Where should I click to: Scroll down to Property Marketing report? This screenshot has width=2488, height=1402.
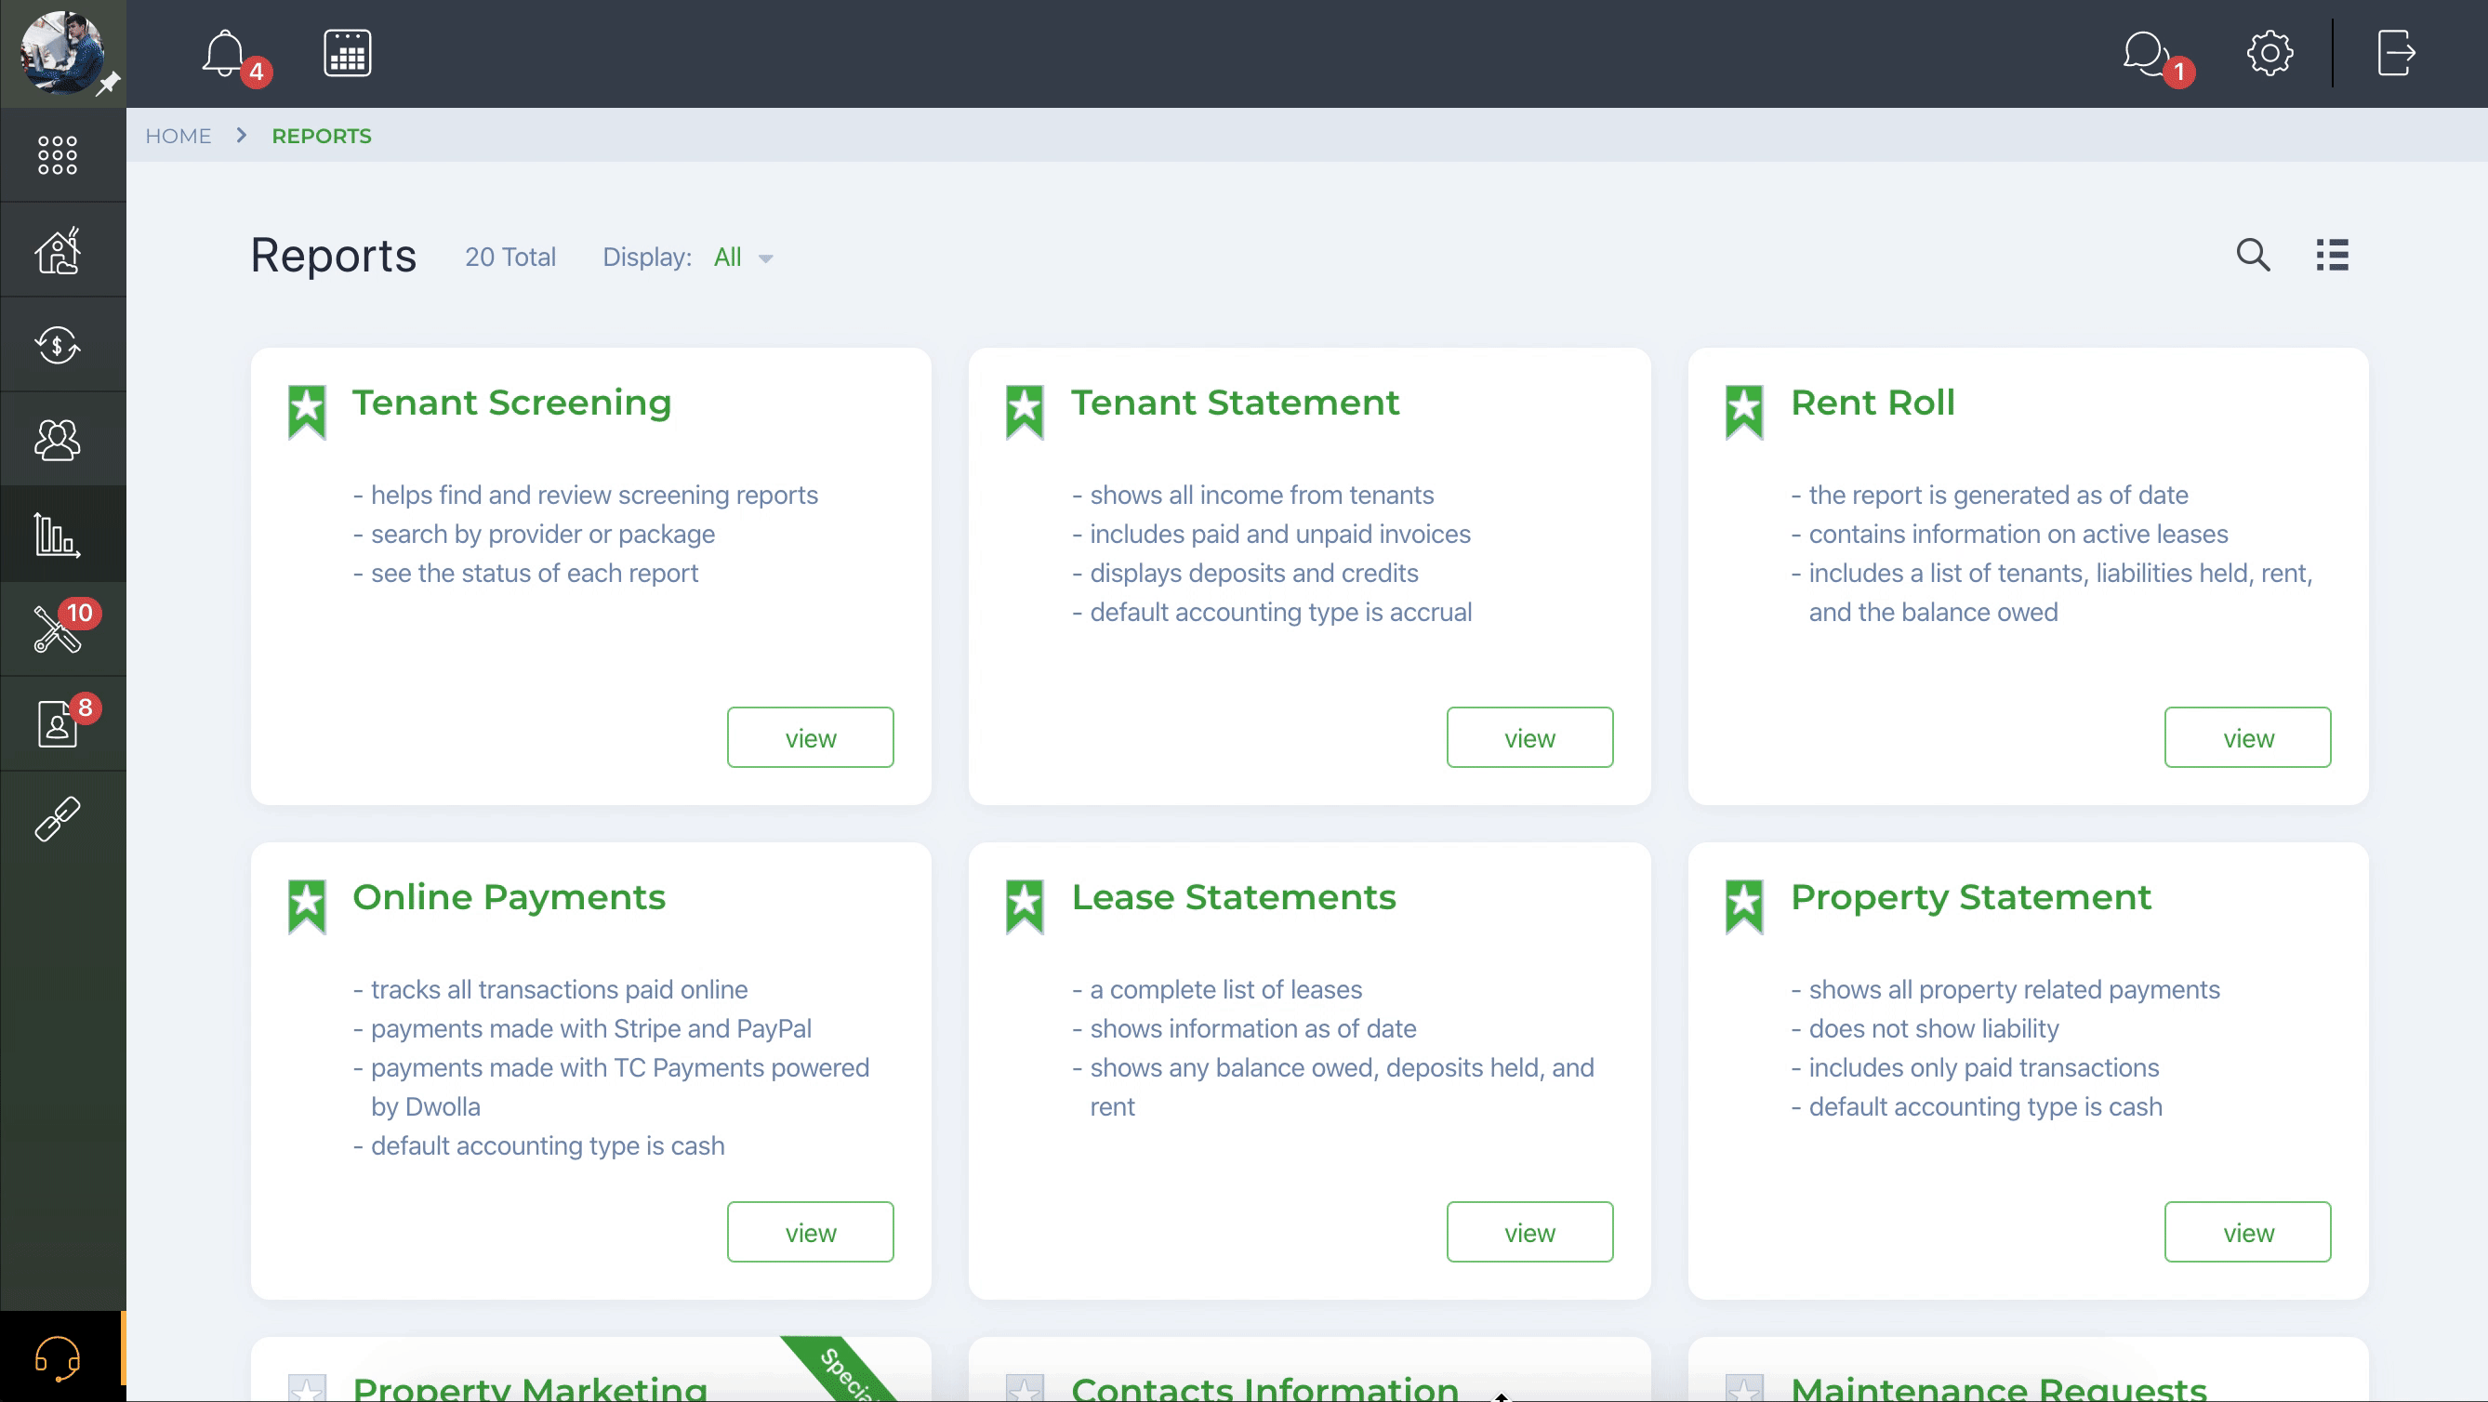click(x=530, y=1385)
